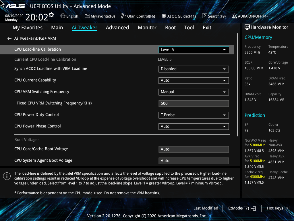Open CPU Load-line Calibration dropdown
Screen dimensions: 294x221
[194, 49]
